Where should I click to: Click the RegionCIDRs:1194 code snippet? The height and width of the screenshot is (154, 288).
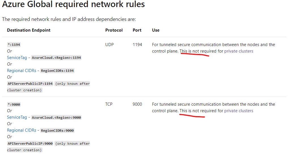coord(57,71)
